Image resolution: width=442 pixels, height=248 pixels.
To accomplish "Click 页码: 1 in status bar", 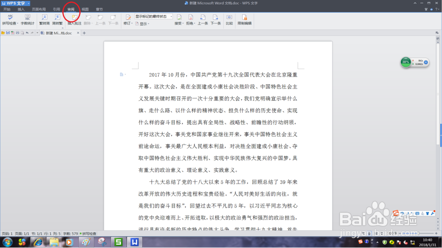I will point(7,233).
